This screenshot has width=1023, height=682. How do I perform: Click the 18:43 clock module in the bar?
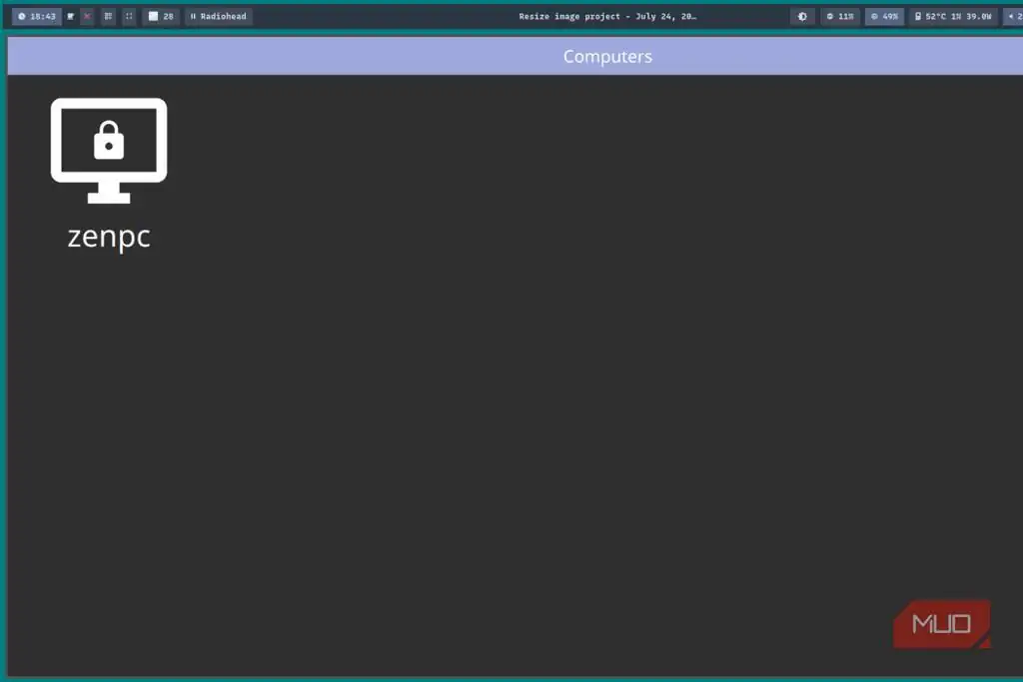pos(37,16)
